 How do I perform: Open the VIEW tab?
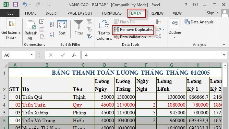[177, 13]
